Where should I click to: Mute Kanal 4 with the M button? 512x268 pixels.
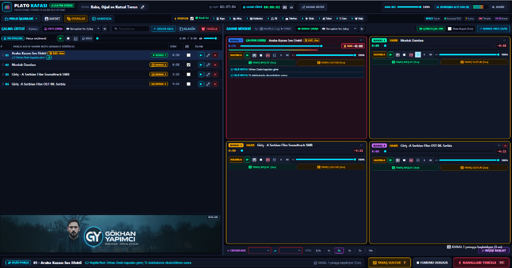(x=430, y=160)
